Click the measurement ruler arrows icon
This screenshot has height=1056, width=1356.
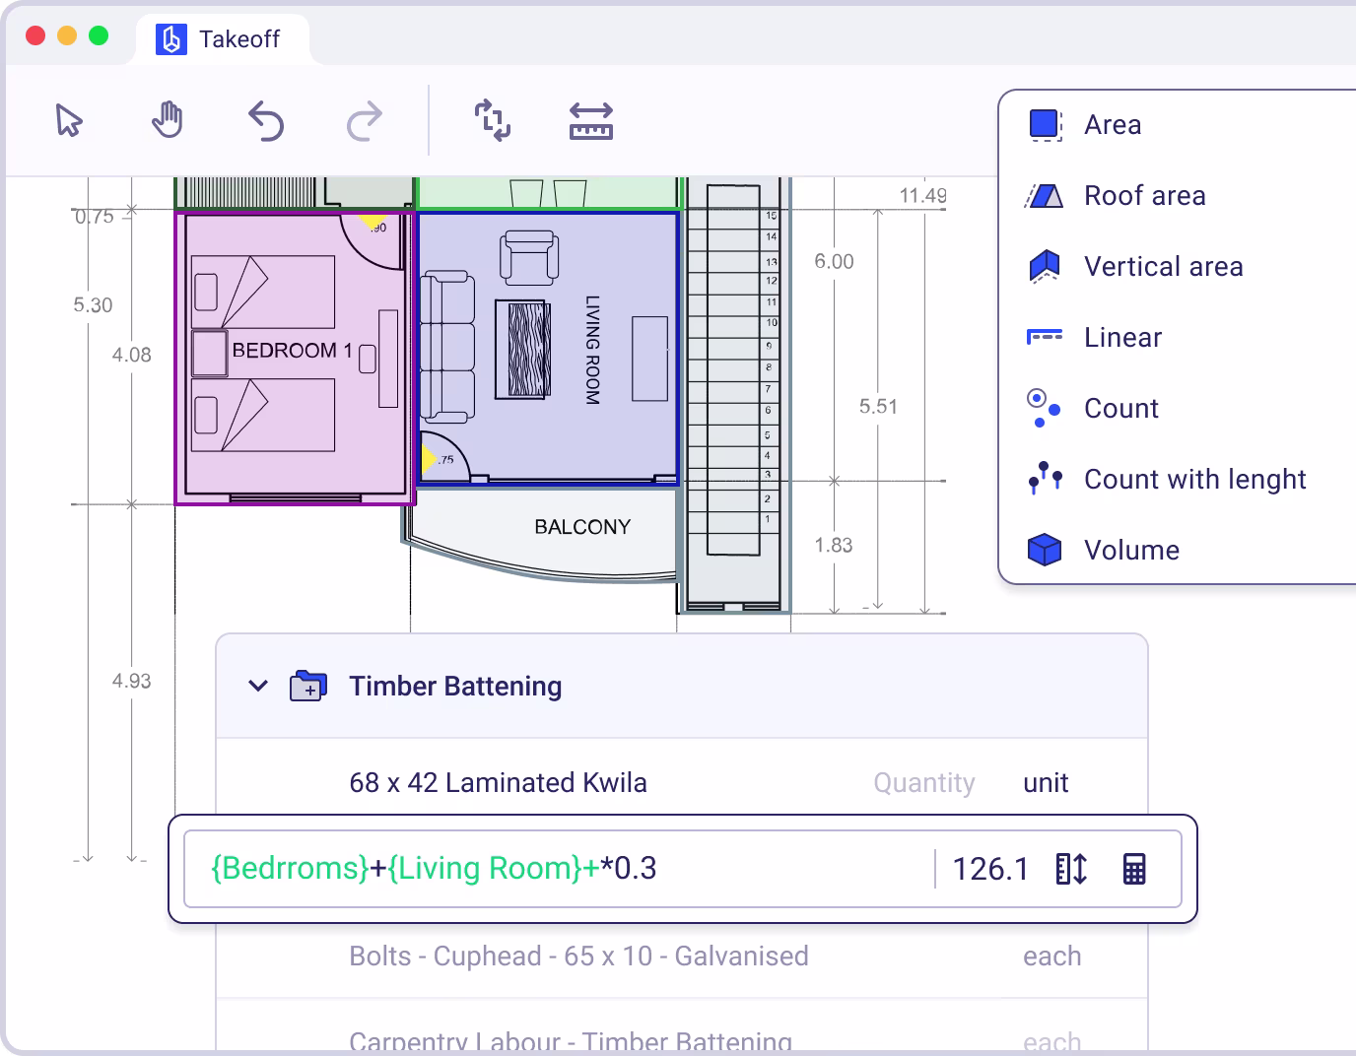[x=1071, y=869]
